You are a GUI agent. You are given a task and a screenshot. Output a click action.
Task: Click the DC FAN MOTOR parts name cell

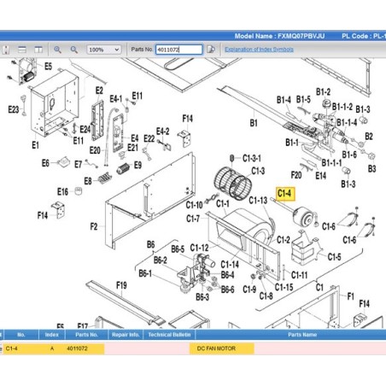coord(222,348)
